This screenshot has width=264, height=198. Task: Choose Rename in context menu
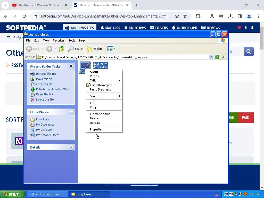104,123
